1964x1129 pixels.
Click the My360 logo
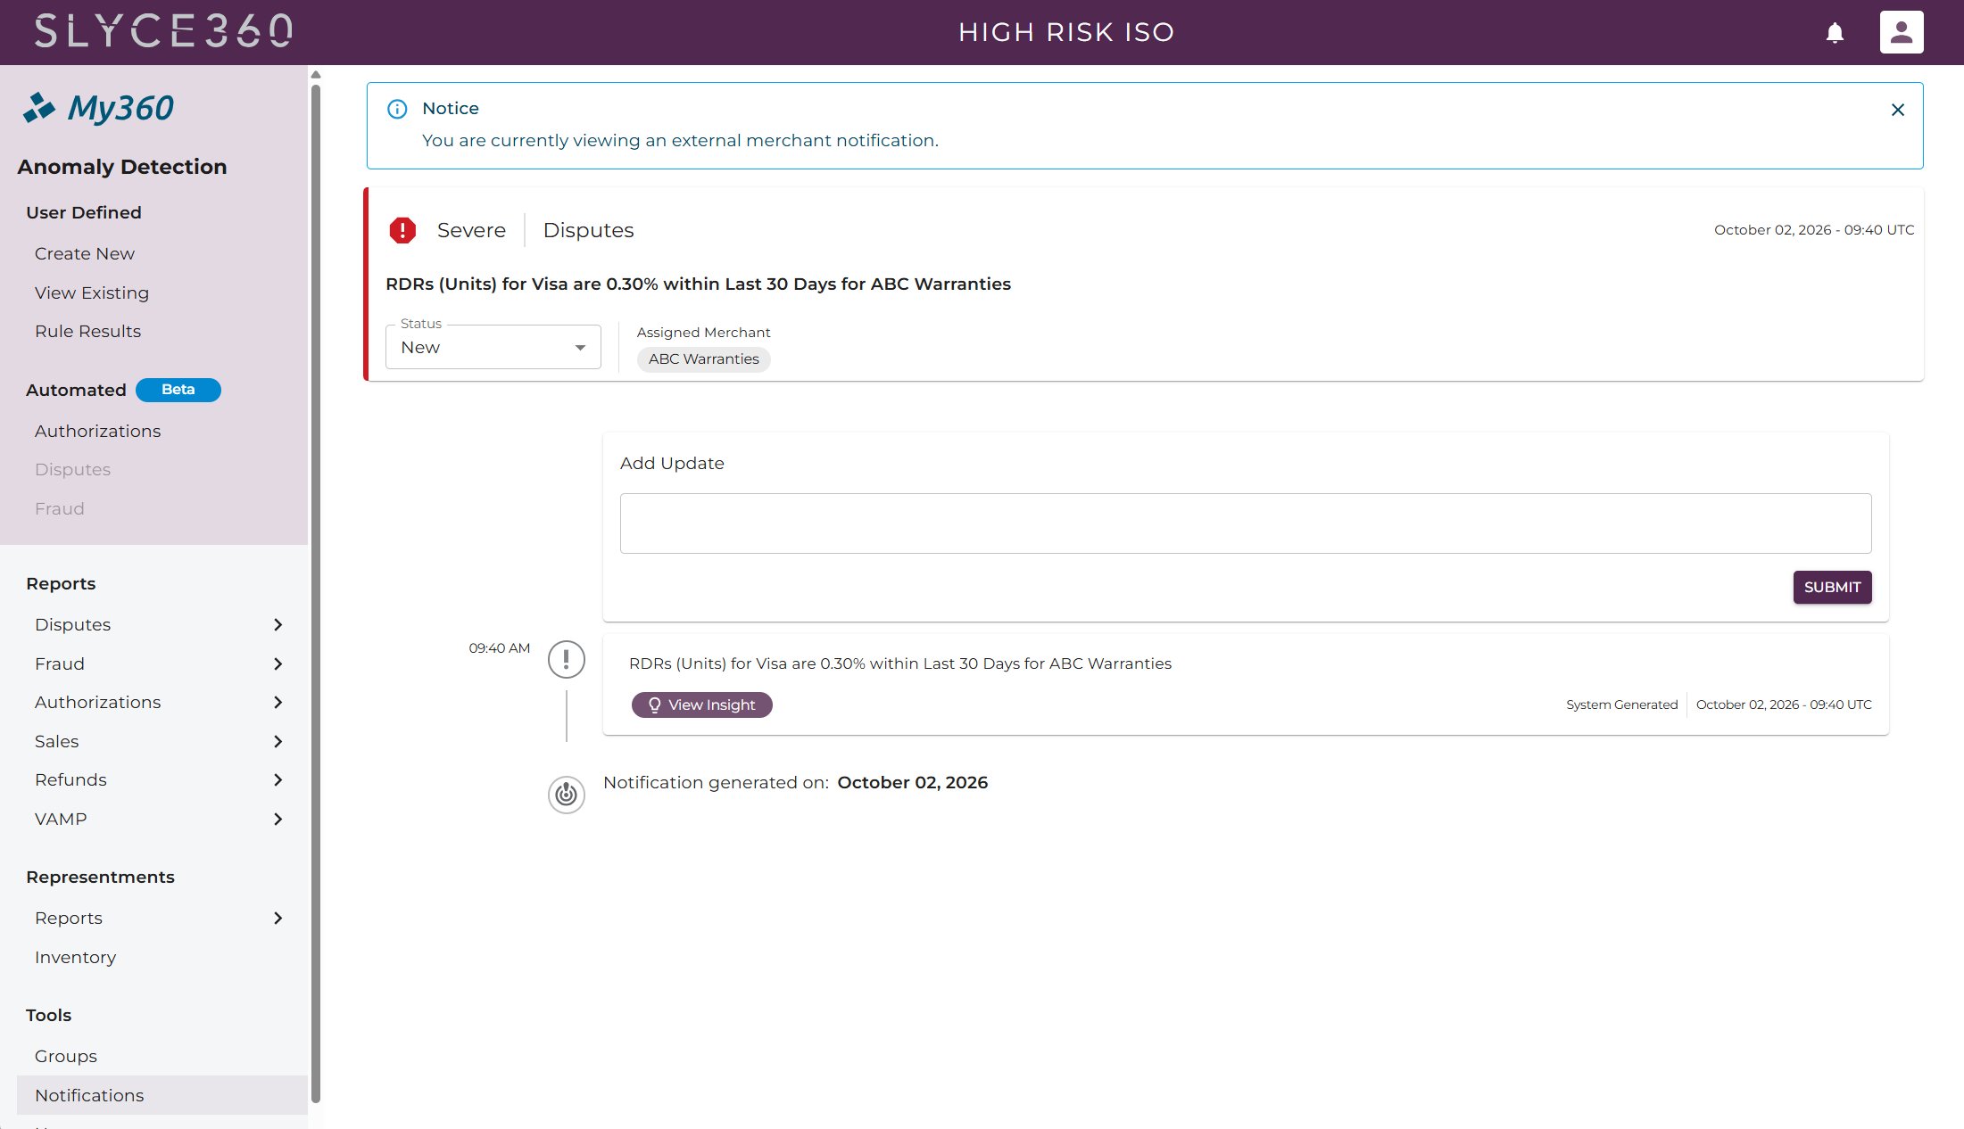(x=98, y=108)
